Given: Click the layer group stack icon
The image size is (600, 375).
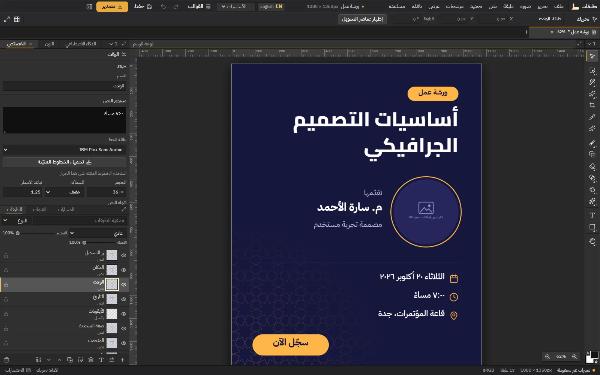Looking at the screenshot, I should (x=91, y=360).
